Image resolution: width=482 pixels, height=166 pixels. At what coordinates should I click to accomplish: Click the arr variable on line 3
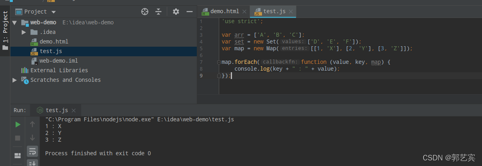(x=239, y=35)
